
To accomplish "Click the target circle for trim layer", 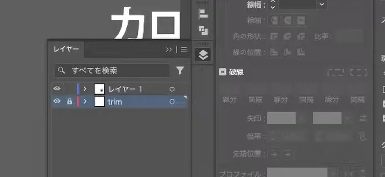I will [172, 102].
